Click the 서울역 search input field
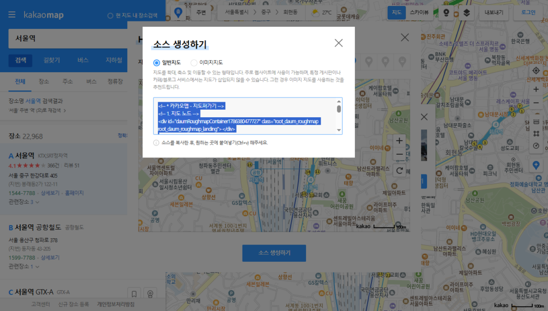The height and width of the screenshot is (311, 548). pyautogui.click(x=68, y=39)
